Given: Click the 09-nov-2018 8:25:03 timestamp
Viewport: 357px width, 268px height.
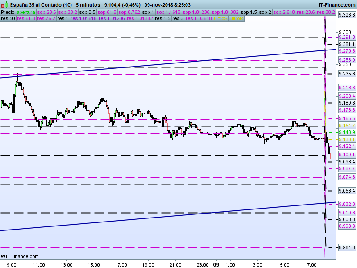Looking at the screenshot, I should tap(168, 5).
